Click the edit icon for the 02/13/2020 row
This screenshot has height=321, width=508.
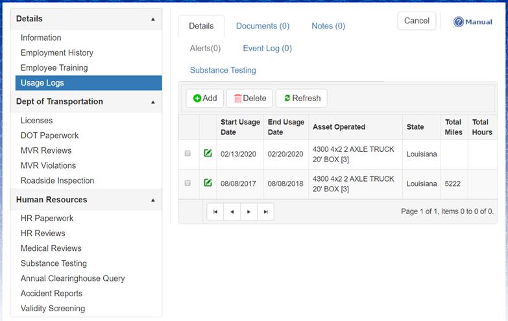coord(208,154)
